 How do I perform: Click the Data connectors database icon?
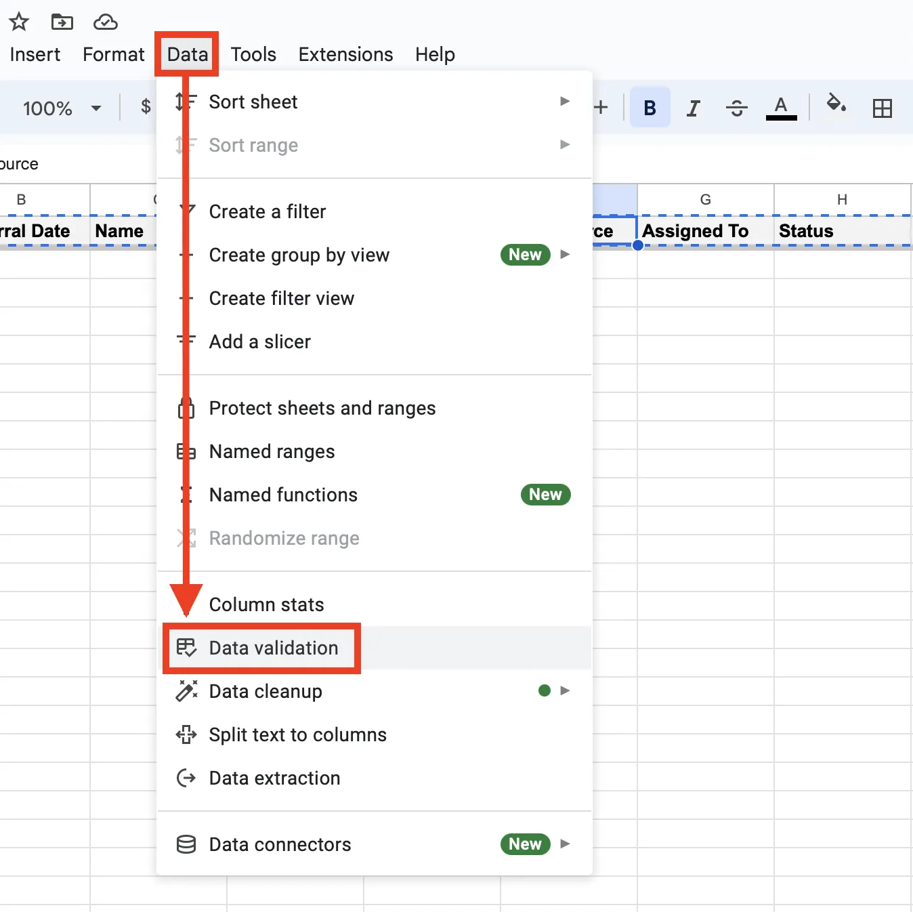point(186,844)
